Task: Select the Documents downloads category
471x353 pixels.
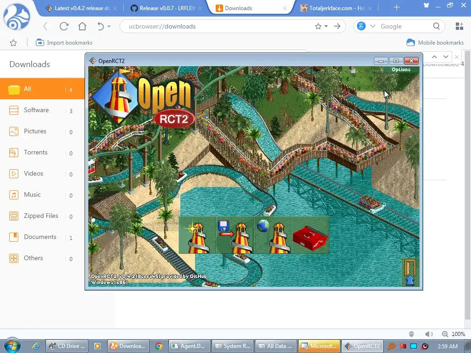Action: tap(42, 237)
